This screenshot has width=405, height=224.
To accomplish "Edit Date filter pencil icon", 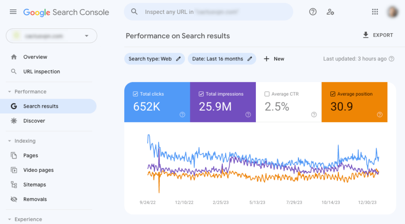I will point(250,59).
